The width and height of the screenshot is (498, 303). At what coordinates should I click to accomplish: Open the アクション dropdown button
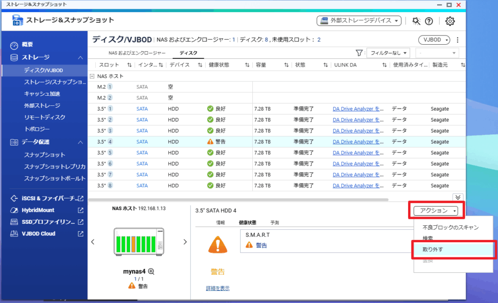pos(436,210)
